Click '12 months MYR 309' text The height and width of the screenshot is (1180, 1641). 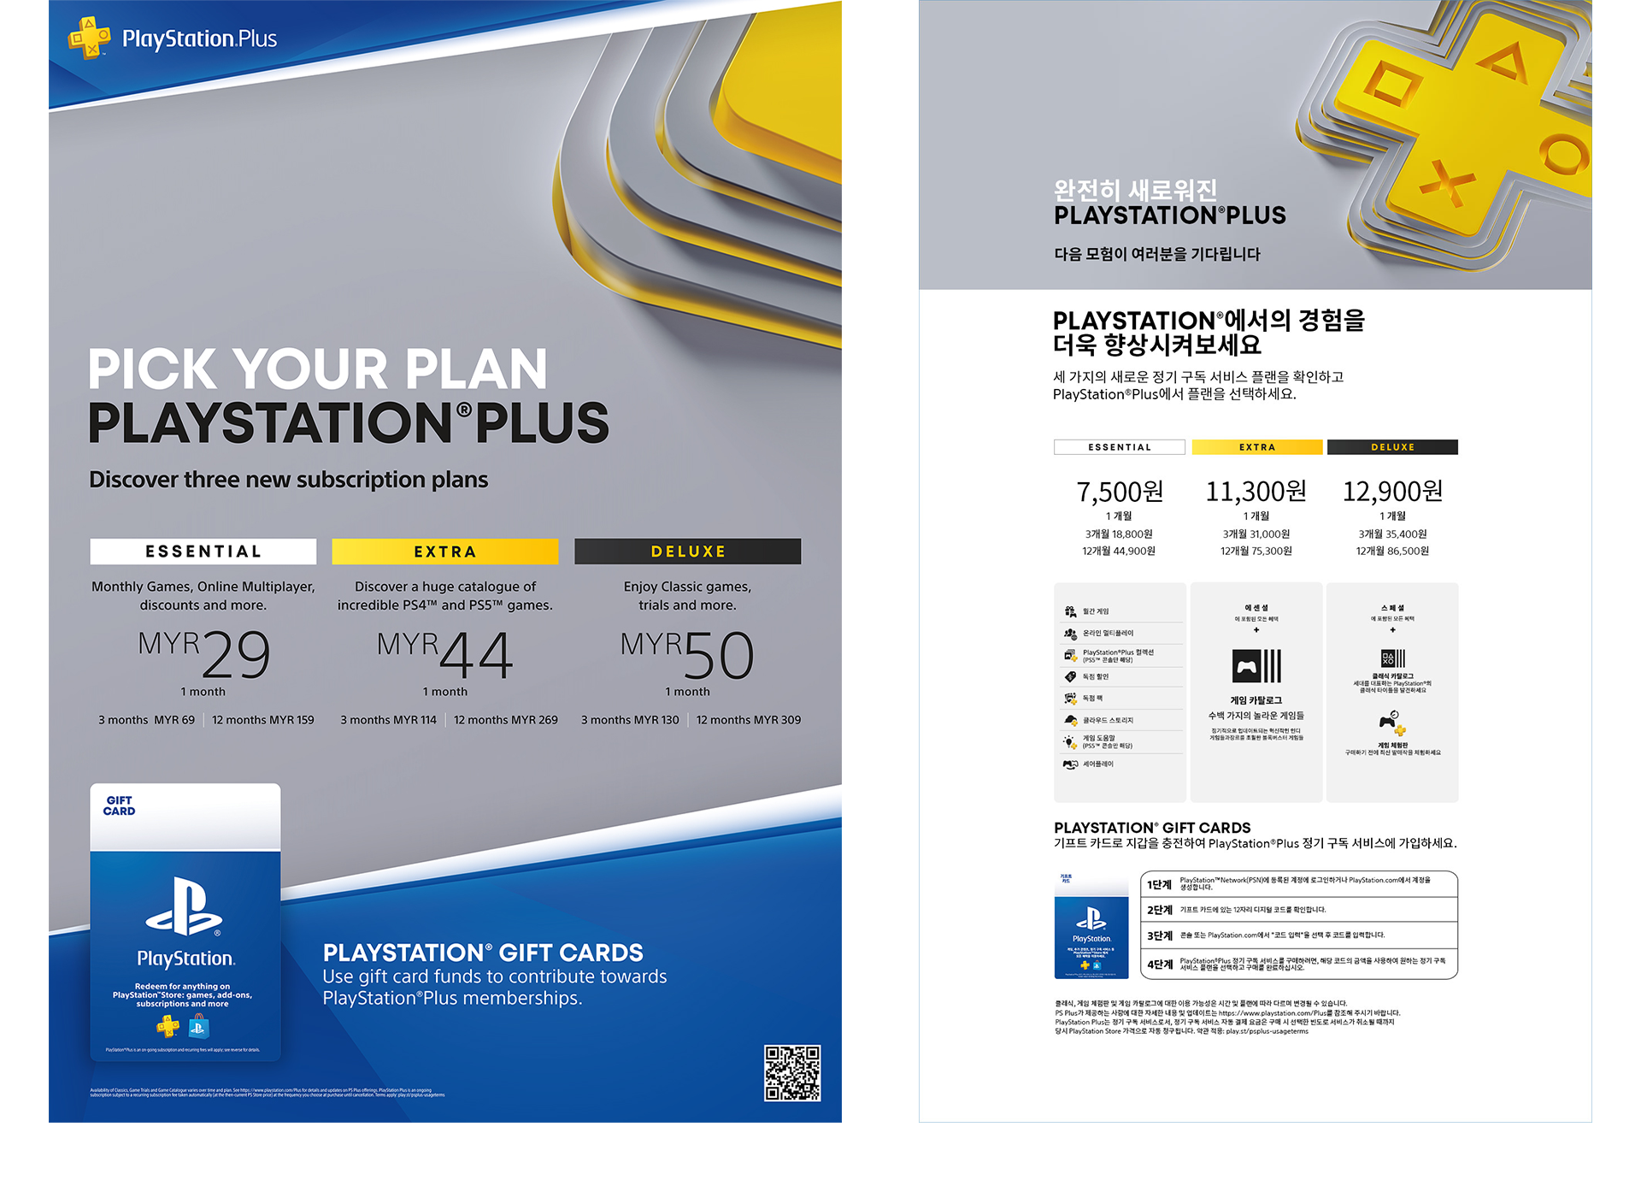[x=749, y=720]
